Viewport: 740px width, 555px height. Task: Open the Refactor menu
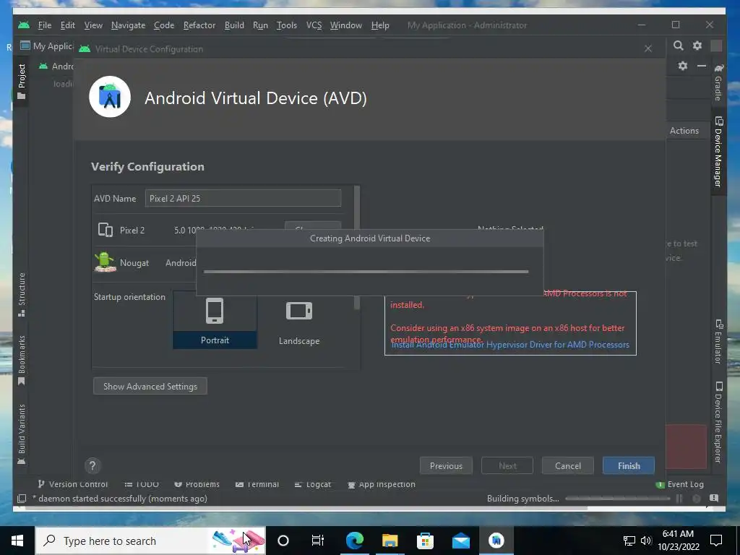(x=199, y=25)
